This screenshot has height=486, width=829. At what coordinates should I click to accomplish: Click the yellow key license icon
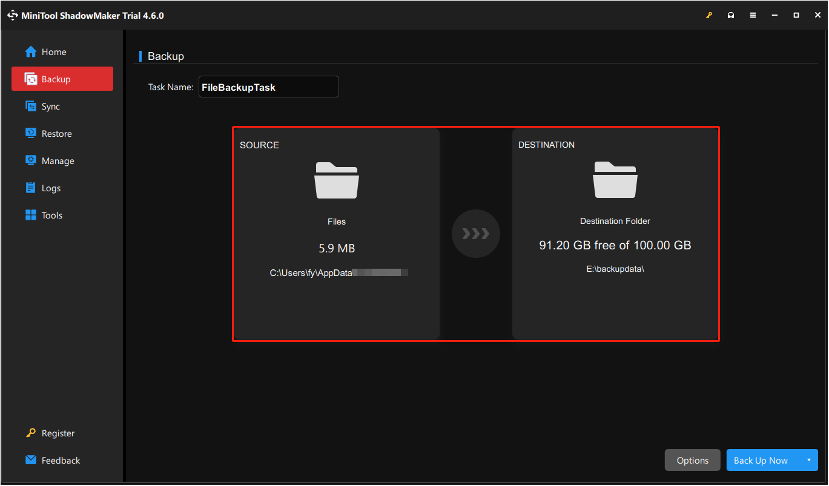click(x=709, y=15)
